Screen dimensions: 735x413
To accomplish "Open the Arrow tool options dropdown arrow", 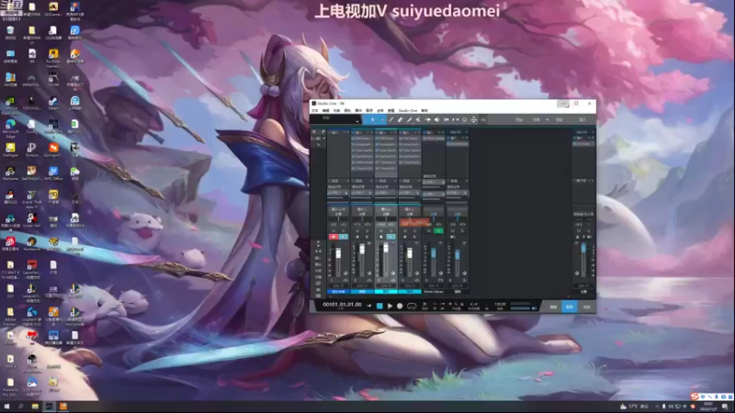I will point(382,120).
